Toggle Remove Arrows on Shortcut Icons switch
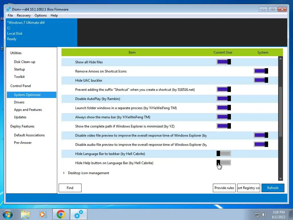293x220 pixels. click(x=261, y=71)
